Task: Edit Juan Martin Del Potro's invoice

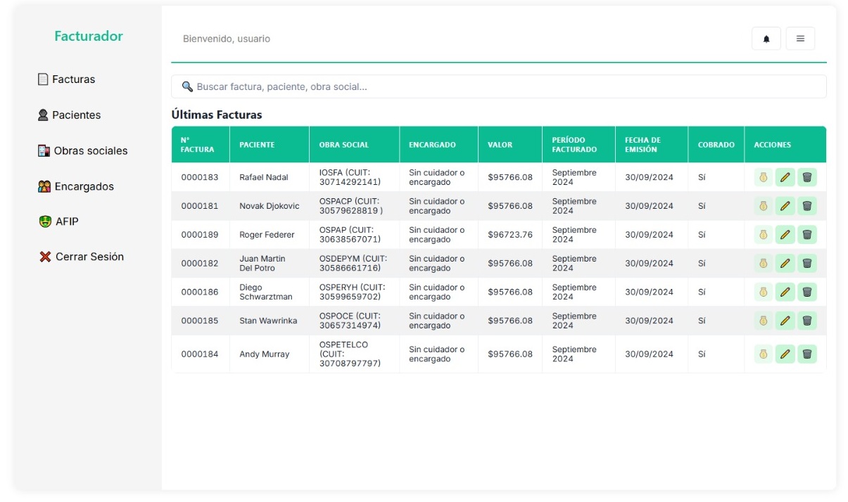Action: [x=785, y=264]
